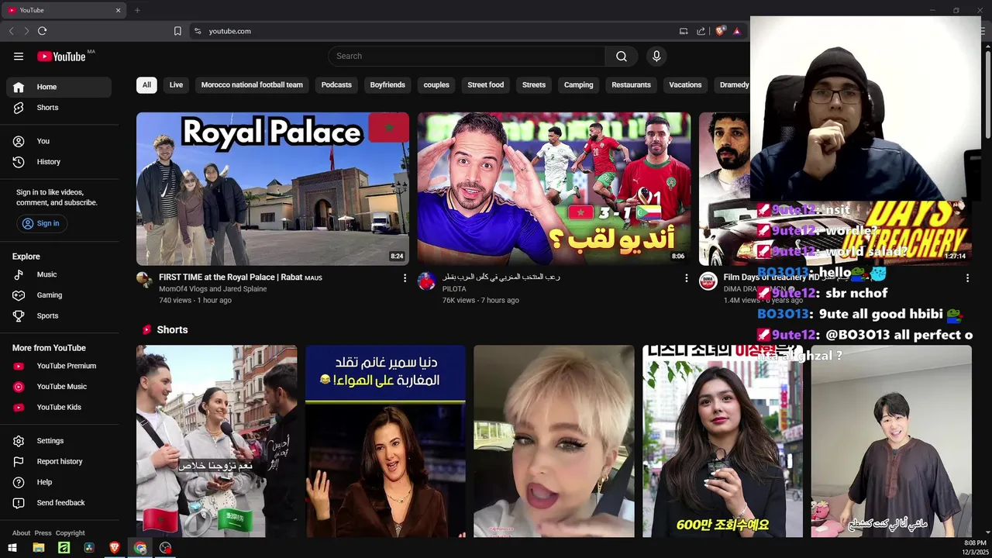
Task: Select the Restaurants filter chip
Action: point(631,84)
